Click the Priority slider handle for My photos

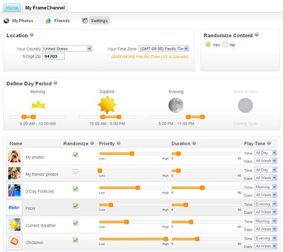[x=132, y=154]
